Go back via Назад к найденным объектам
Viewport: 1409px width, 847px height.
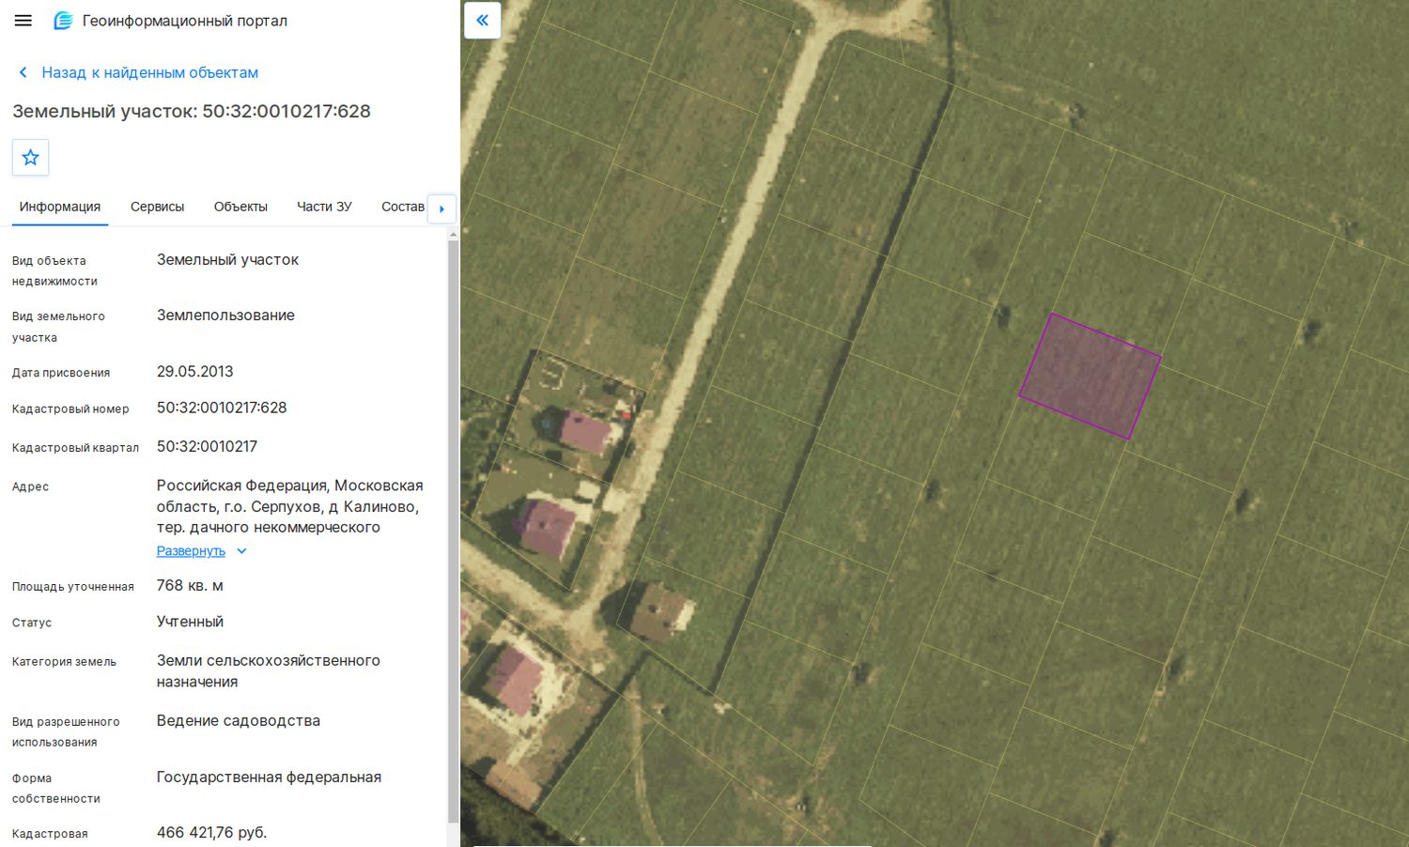coord(149,72)
